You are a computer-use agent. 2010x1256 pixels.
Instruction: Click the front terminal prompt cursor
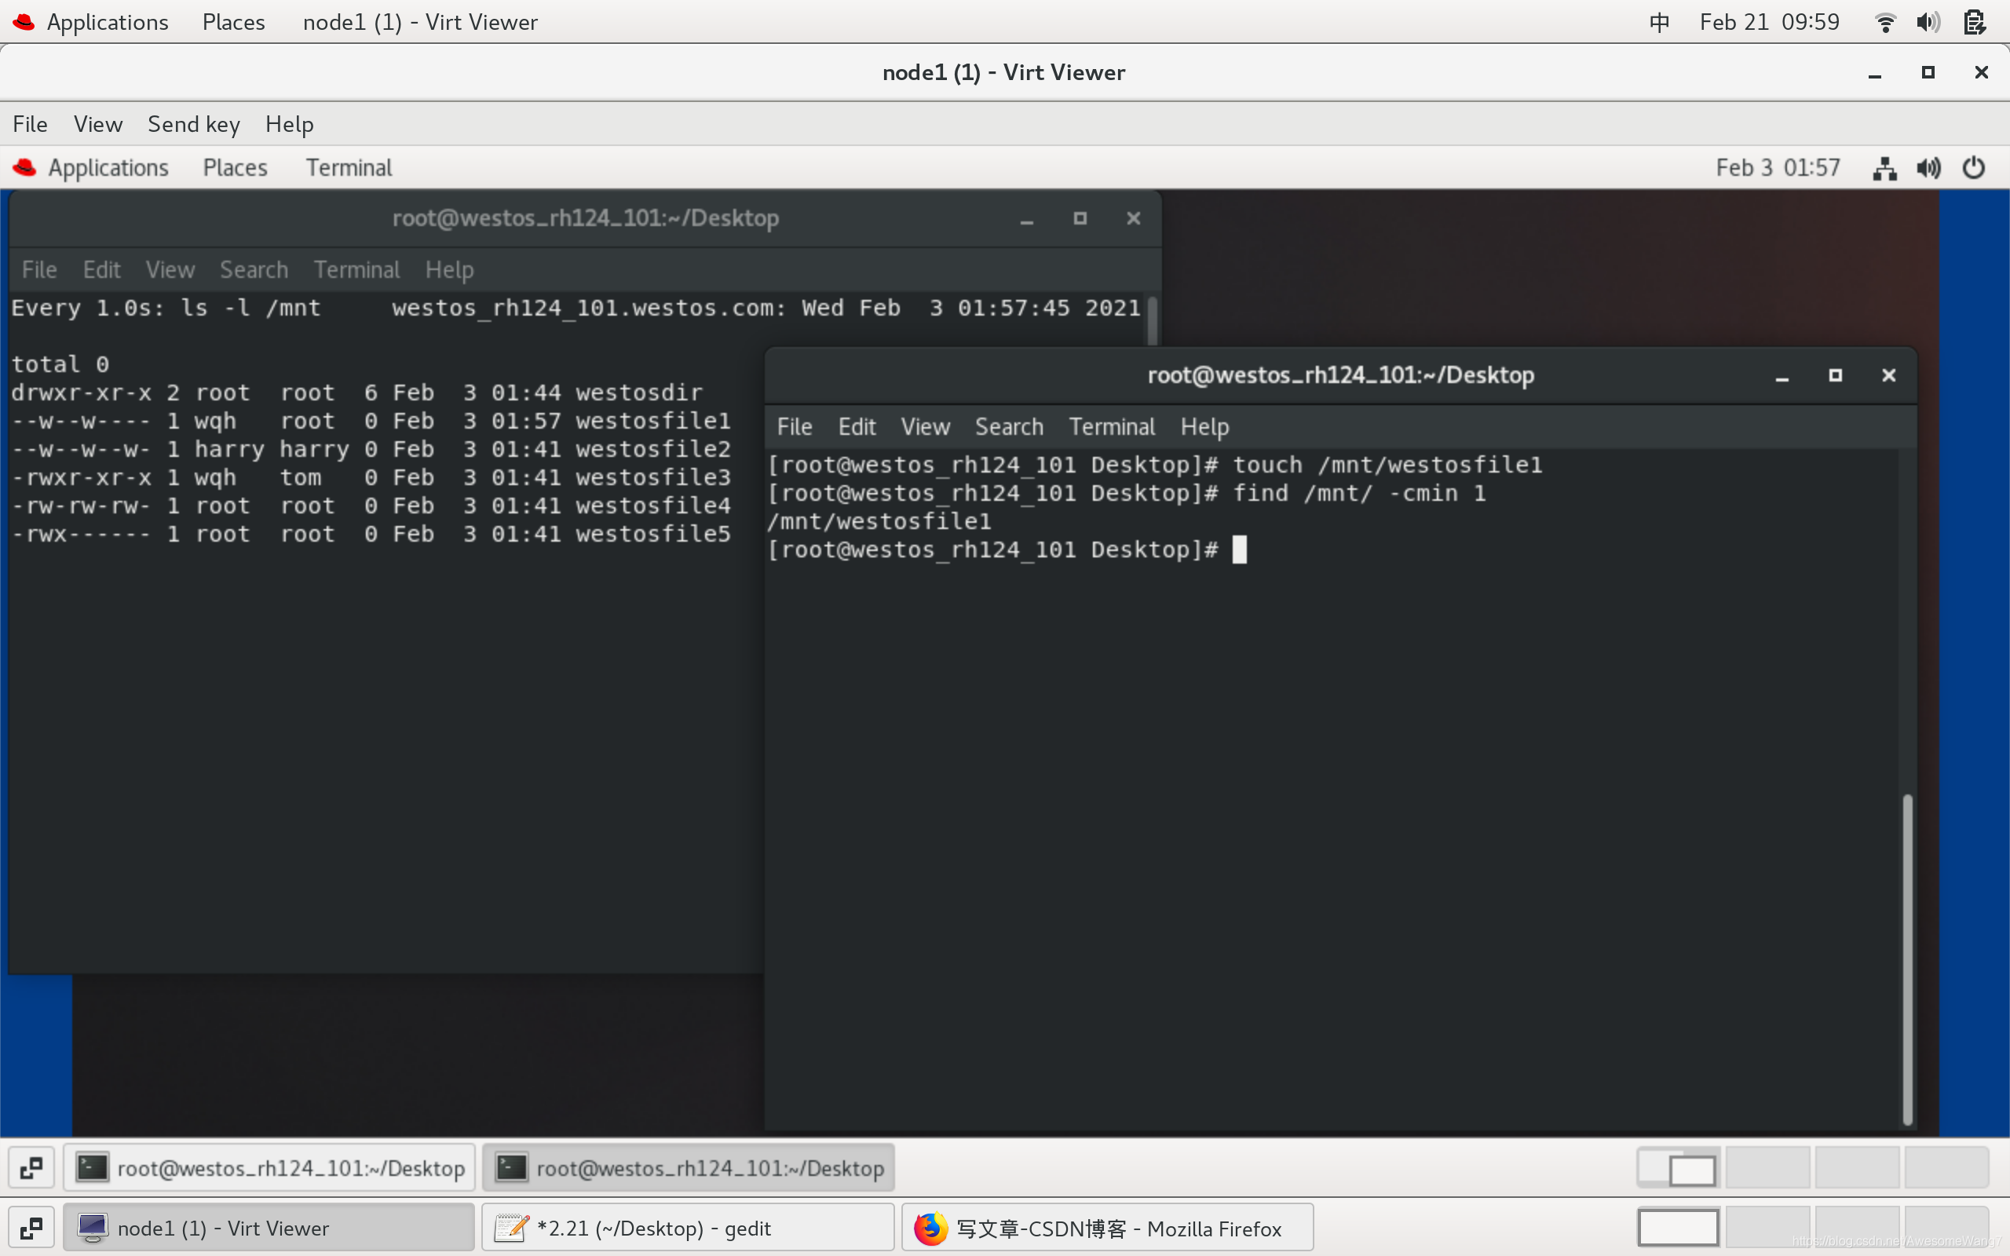click(x=1239, y=550)
